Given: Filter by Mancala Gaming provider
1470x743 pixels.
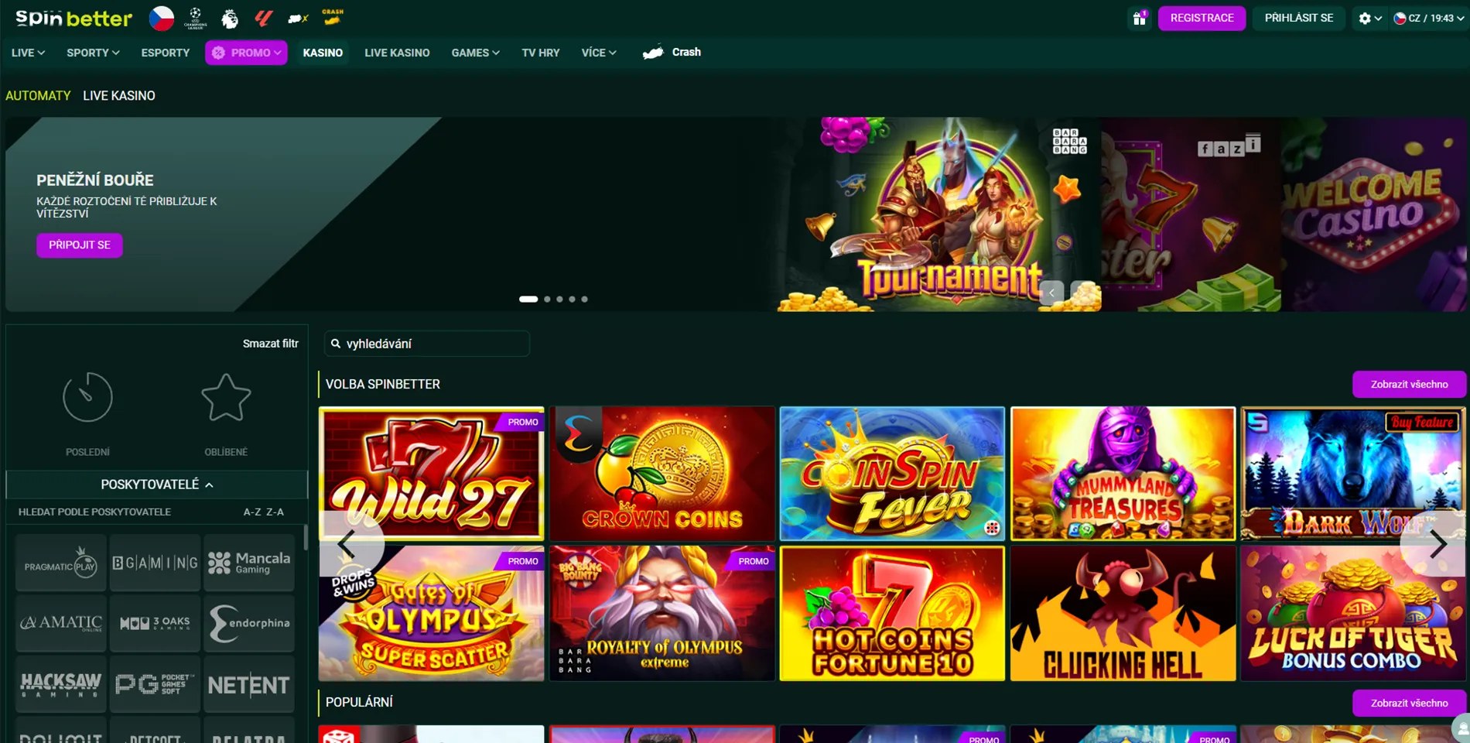Looking at the screenshot, I should click(x=249, y=563).
